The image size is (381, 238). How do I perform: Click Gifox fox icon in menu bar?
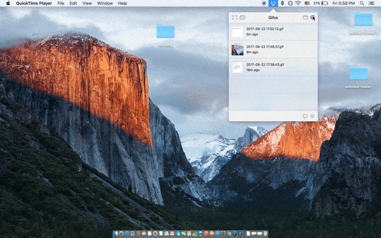(273, 3)
